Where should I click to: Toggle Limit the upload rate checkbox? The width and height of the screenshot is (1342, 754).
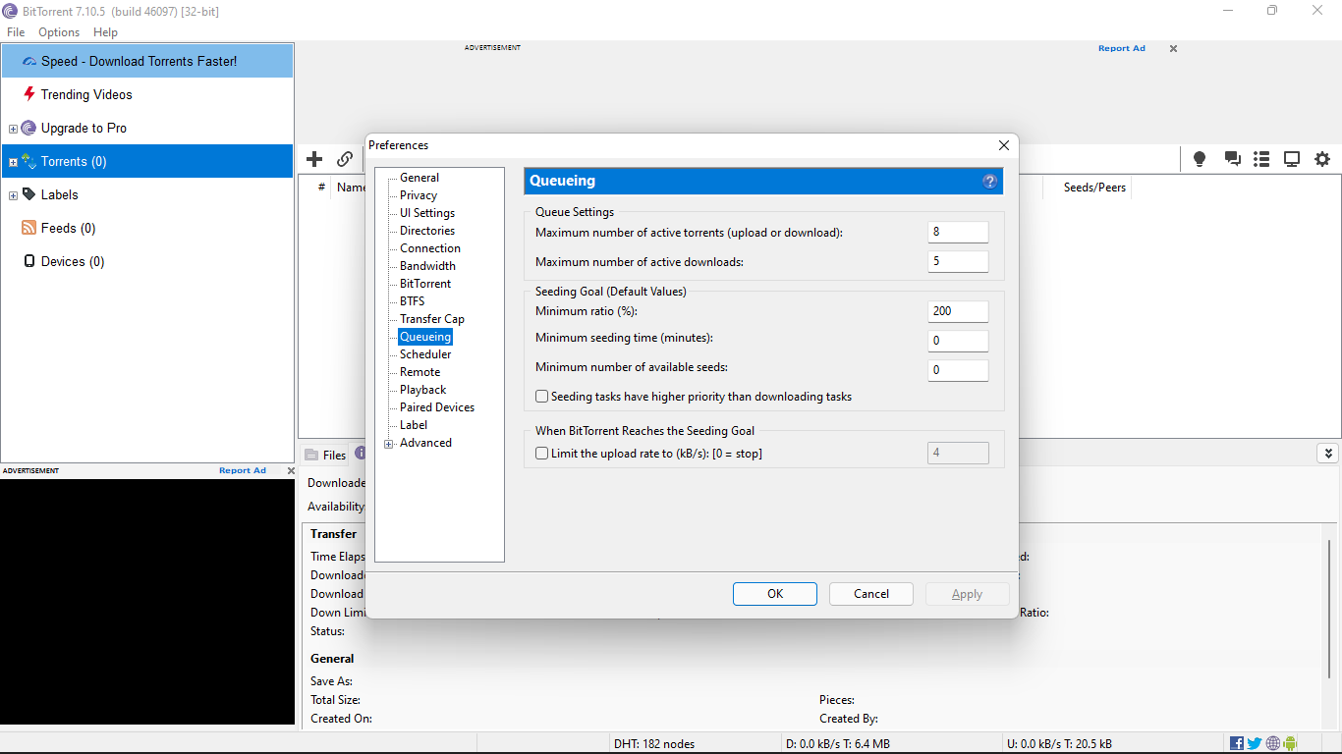pos(542,454)
